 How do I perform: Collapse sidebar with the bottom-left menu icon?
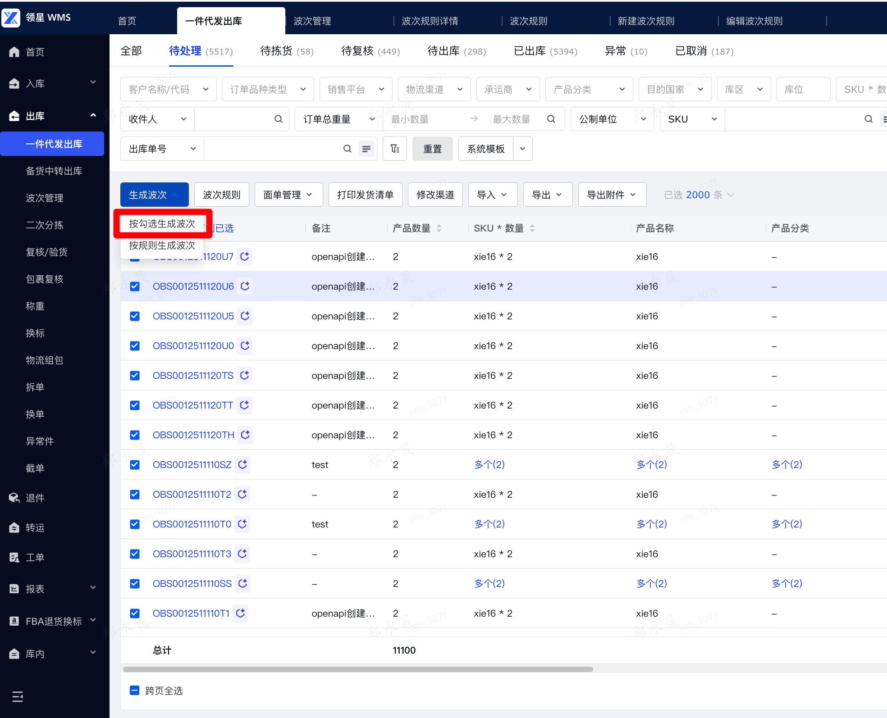pyautogui.click(x=18, y=697)
